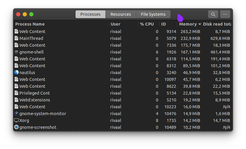Click the yellow minimize window button
Viewport: 246px width, 149px height.
(x=25, y=14)
